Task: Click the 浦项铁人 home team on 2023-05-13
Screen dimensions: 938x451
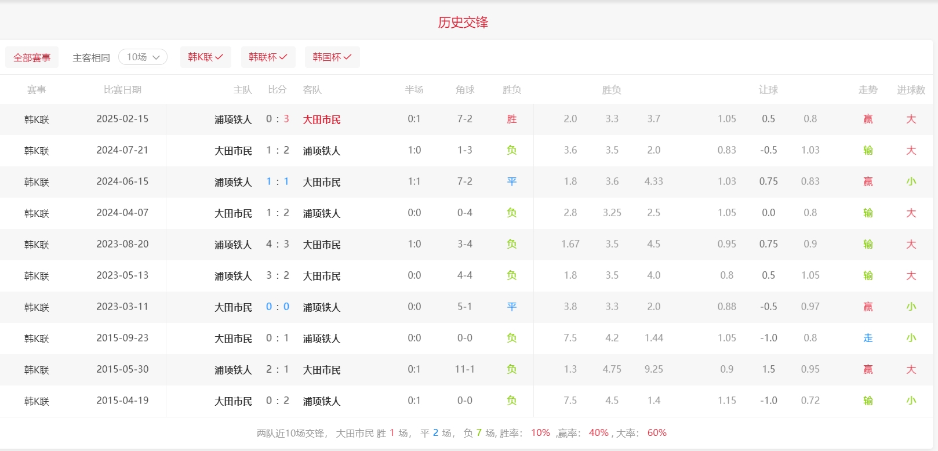Action: click(x=233, y=276)
